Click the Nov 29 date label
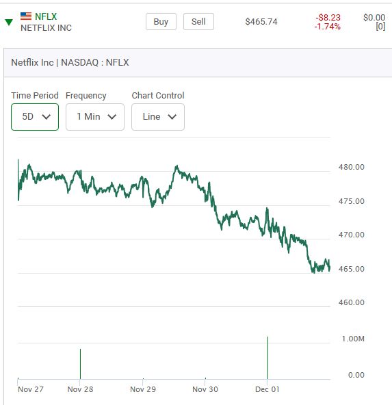The image size is (392, 405). (x=143, y=389)
